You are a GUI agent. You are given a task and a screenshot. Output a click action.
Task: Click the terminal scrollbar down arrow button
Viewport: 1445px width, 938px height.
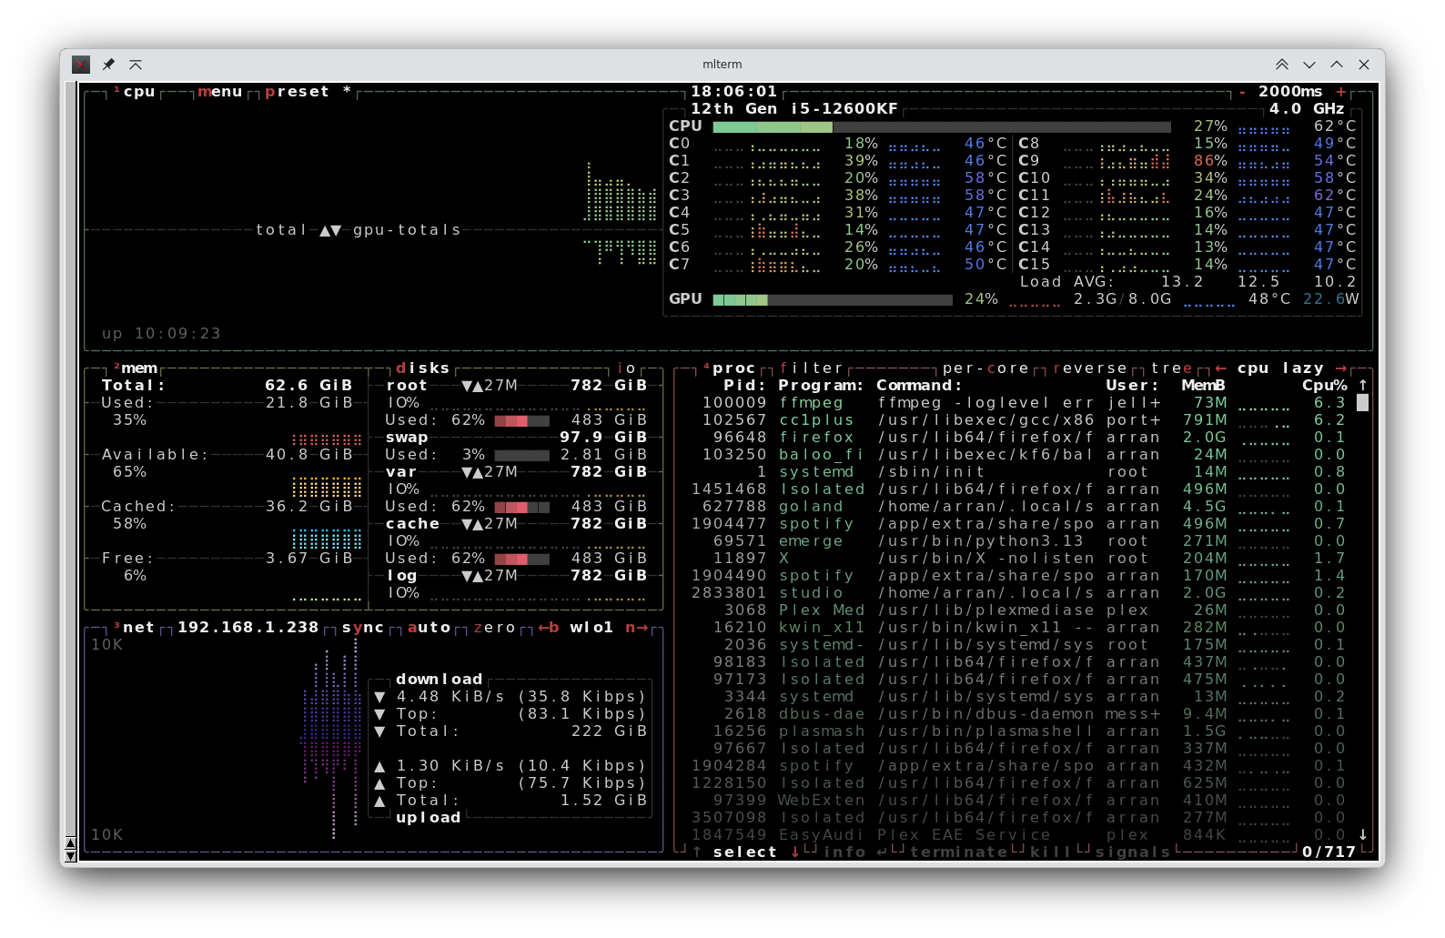click(x=71, y=856)
